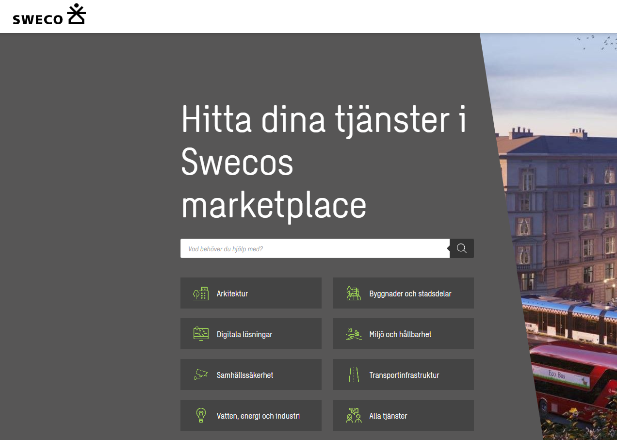Click the Byggnader och stadsdelar city icon
Screen dimensions: 617x440
354,293
